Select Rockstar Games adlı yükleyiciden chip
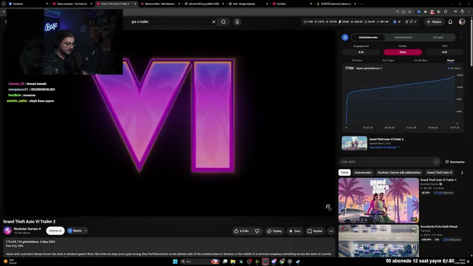Image resolution: width=473 pixels, height=266 pixels. pyautogui.click(x=399, y=172)
